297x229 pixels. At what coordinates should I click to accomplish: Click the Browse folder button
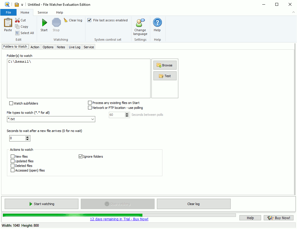pyautogui.click(x=165, y=65)
